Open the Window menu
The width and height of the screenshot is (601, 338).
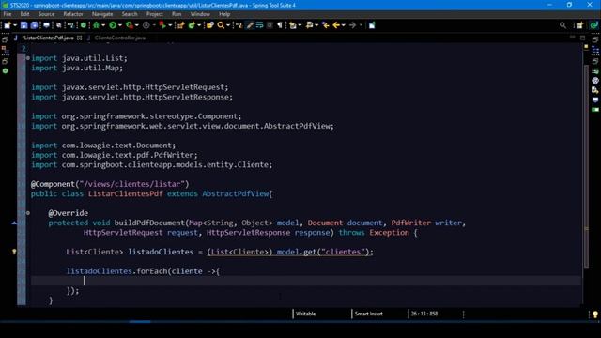tap(200, 14)
